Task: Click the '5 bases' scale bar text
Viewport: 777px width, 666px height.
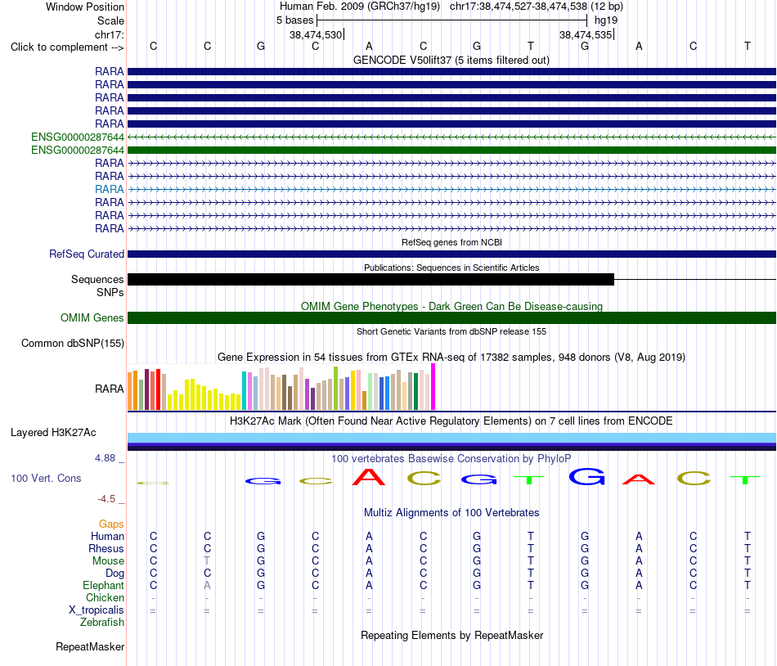Action: point(294,20)
